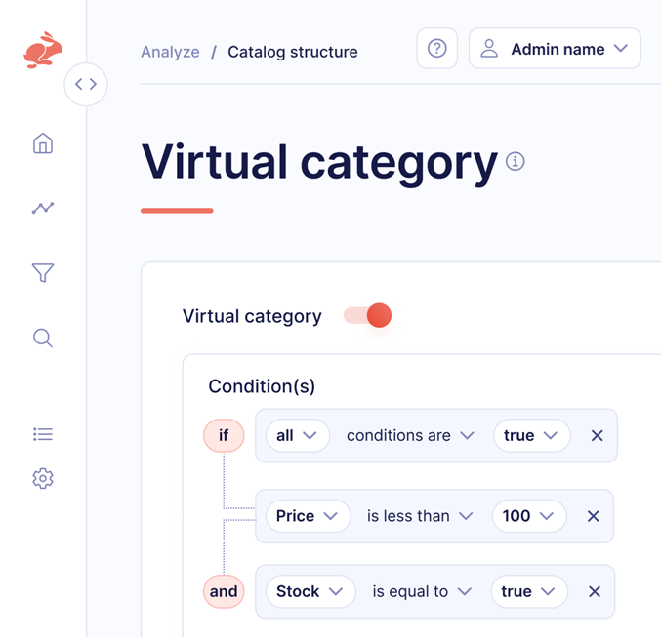Toggle the Virtual category switch off
Screen dimensions: 661x641
(368, 315)
